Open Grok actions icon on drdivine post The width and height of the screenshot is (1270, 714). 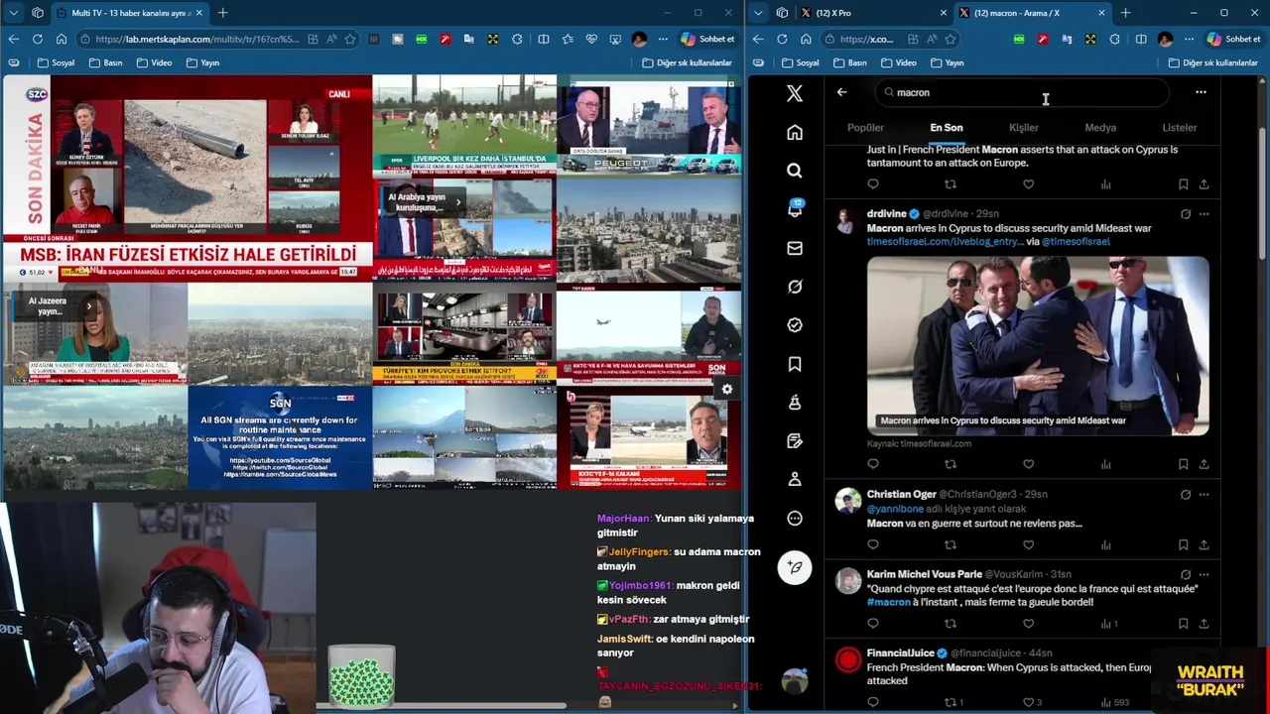pyautogui.click(x=1186, y=214)
